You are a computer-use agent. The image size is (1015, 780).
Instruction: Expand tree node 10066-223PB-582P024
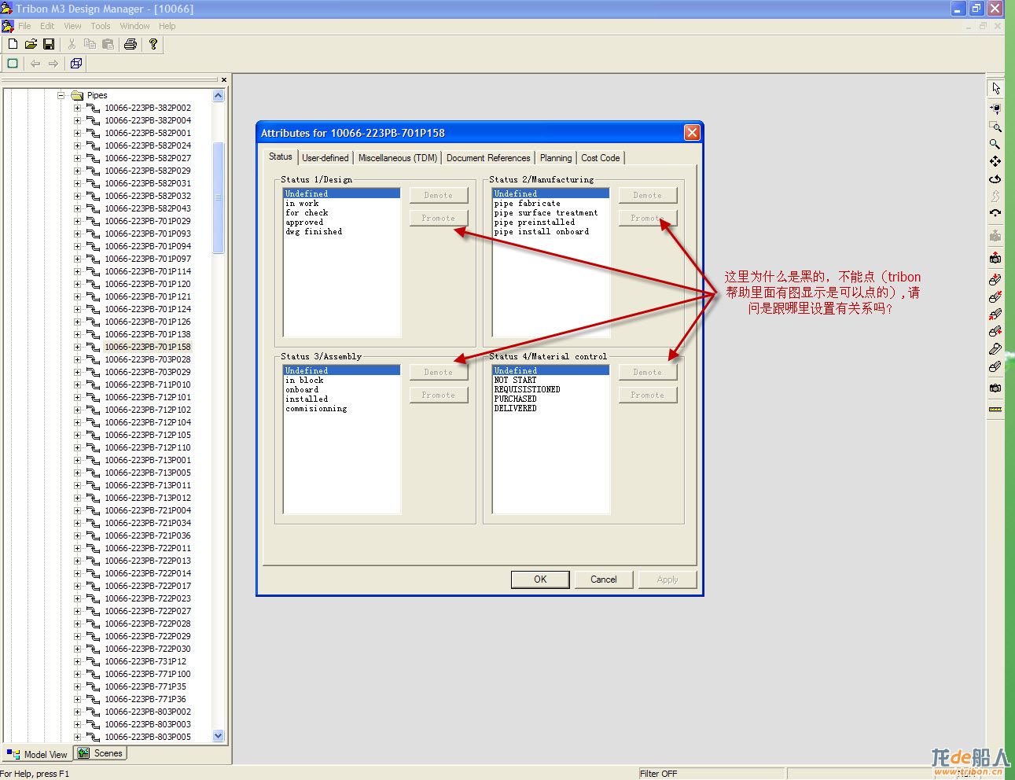pyautogui.click(x=77, y=145)
